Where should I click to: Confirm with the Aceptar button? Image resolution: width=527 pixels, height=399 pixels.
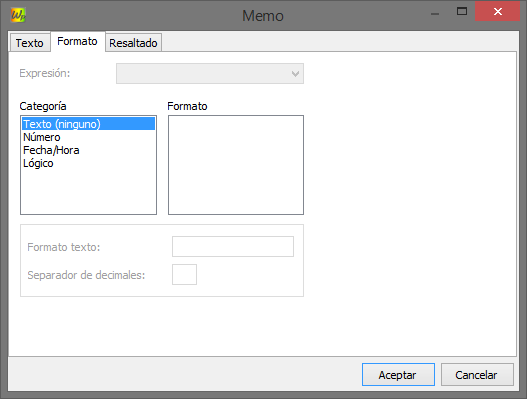(x=398, y=374)
